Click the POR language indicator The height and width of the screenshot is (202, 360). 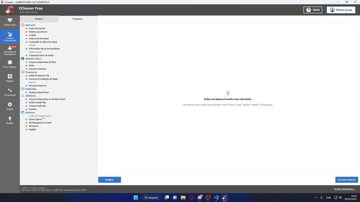pyautogui.click(x=328, y=198)
